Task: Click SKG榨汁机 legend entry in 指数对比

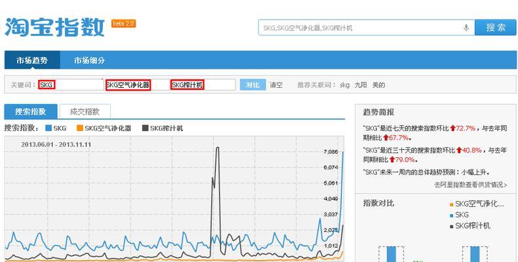Action: coord(470,226)
